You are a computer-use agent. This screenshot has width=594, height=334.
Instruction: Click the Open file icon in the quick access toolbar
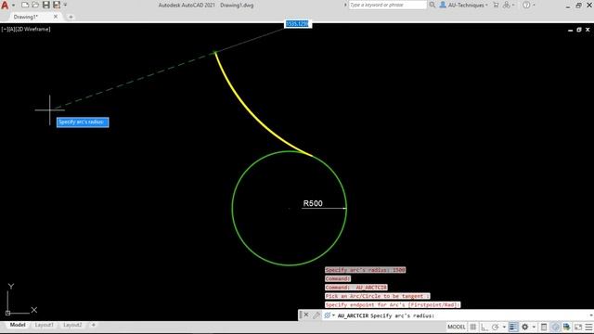point(35,5)
